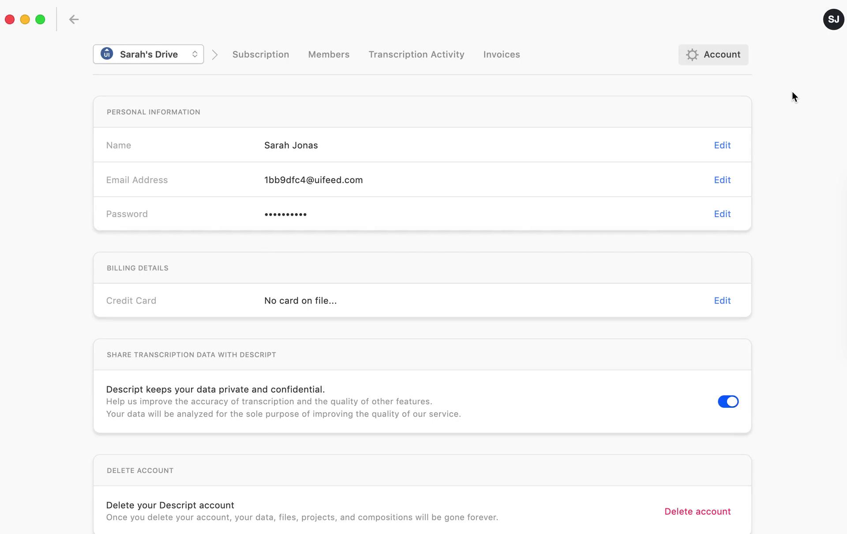Switch to Transcription Activity tab
The image size is (847, 534).
point(417,54)
